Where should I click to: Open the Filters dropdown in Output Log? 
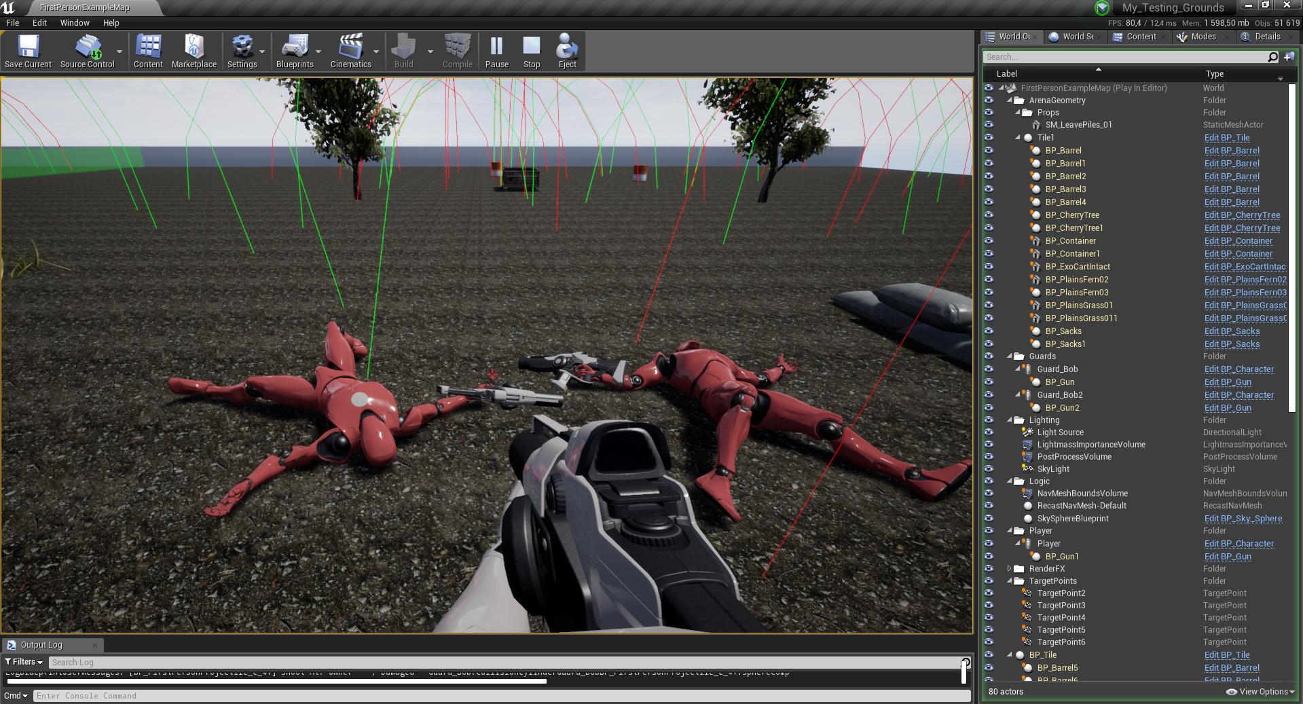point(24,662)
